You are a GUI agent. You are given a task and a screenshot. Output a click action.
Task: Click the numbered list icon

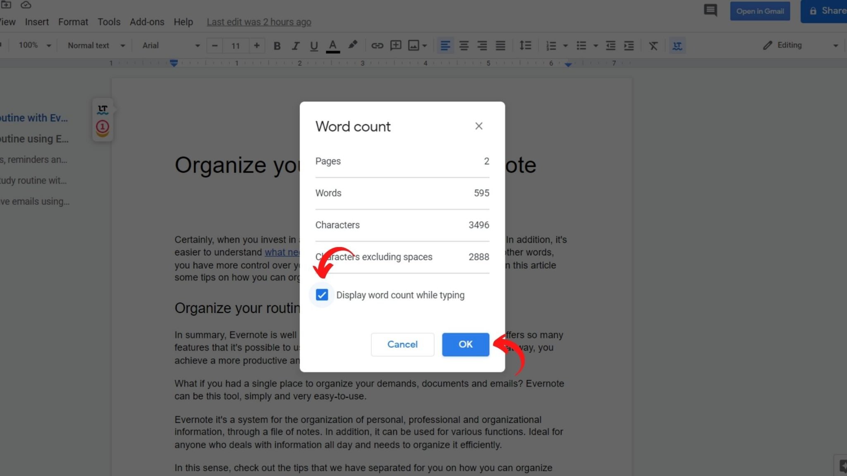[x=551, y=46]
